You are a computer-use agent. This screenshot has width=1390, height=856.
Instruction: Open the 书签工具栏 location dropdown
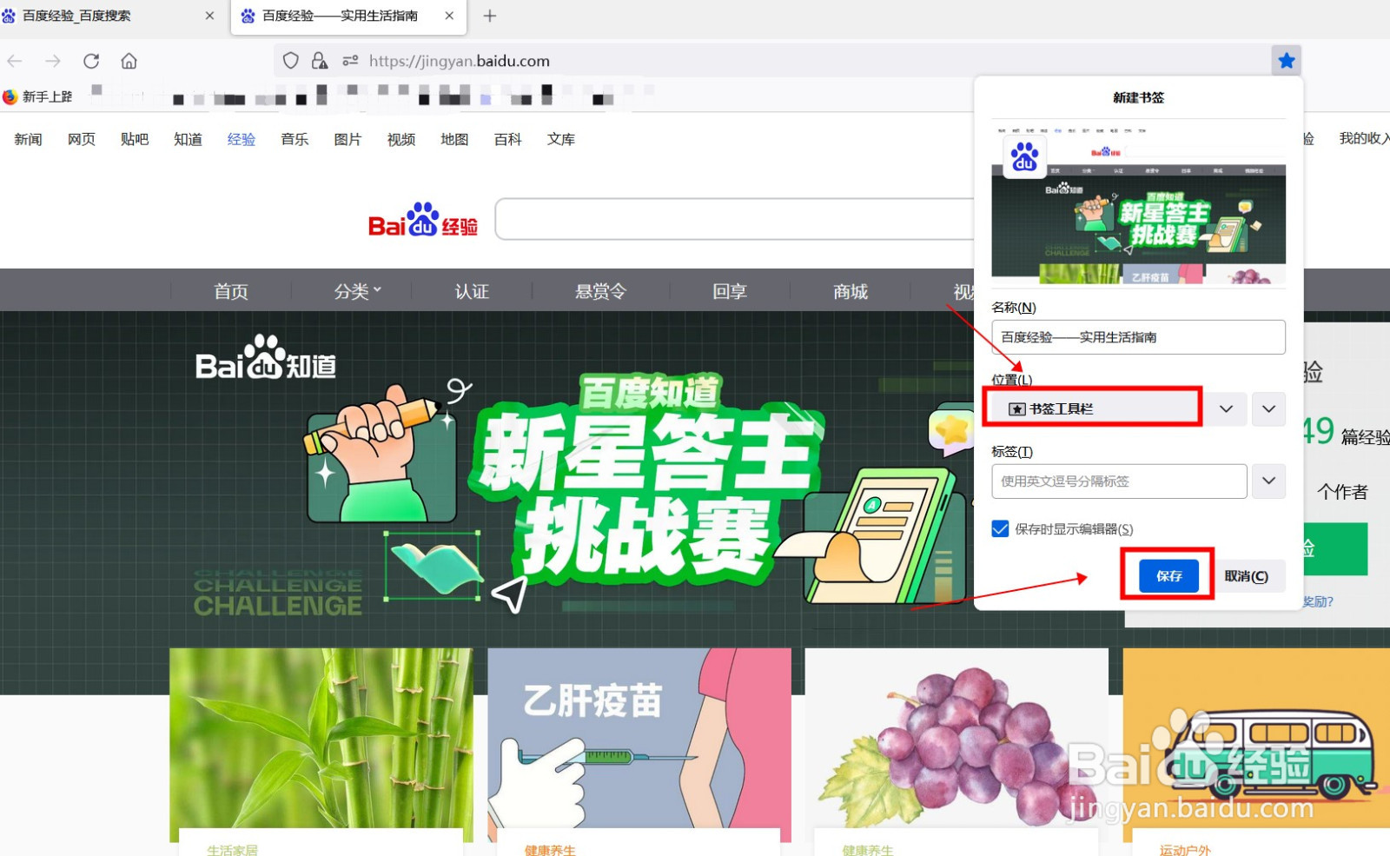pyautogui.click(x=1120, y=408)
